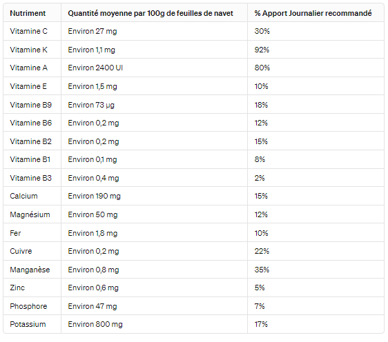Select the Quantité moyenne par 100g header
388x342 pixels.
[151, 13]
